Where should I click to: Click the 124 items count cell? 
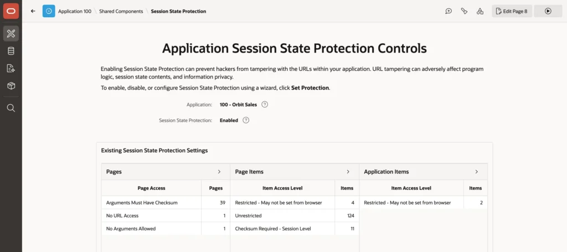point(347,215)
